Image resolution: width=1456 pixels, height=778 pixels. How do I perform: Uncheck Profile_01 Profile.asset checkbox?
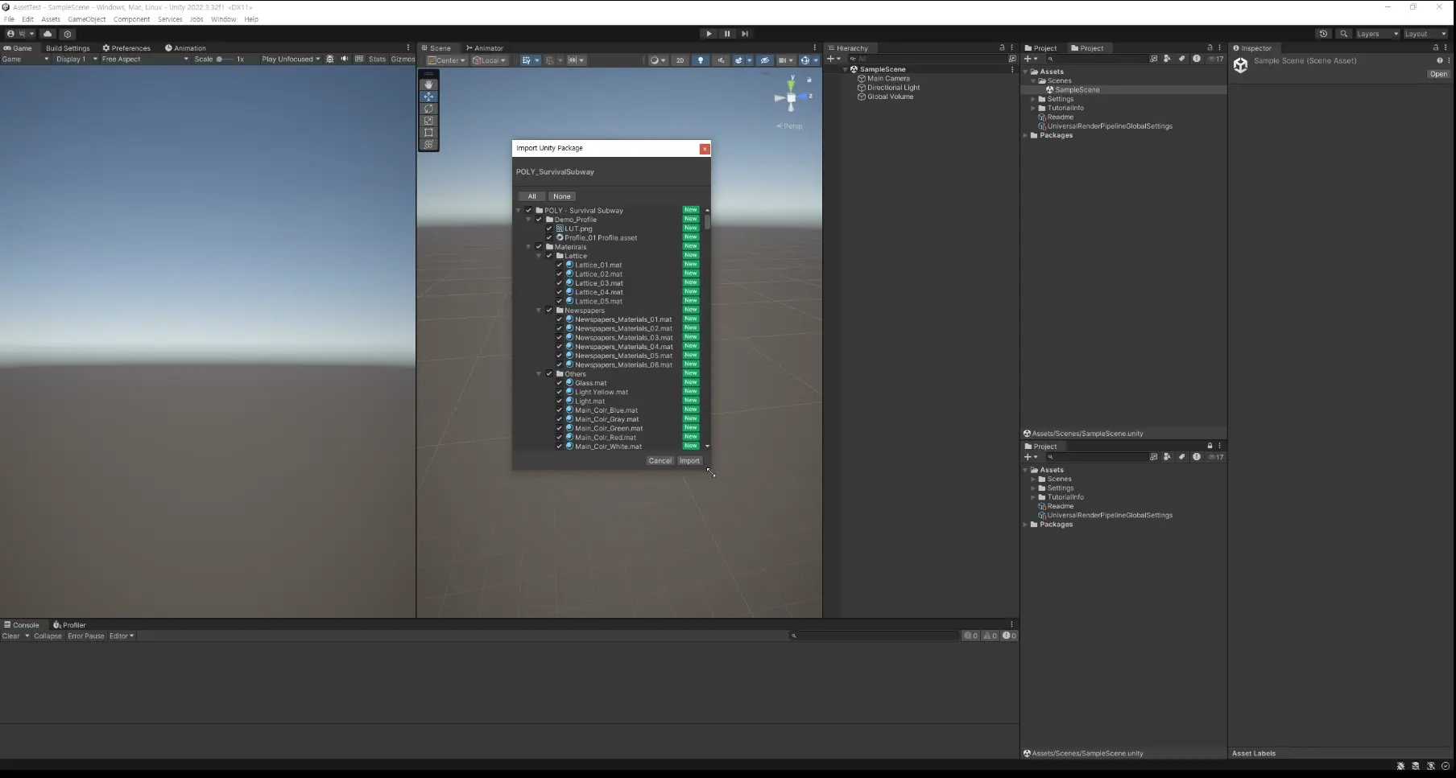(549, 237)
